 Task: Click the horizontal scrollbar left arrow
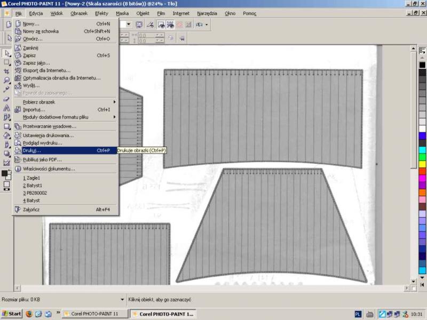(17, 288)
